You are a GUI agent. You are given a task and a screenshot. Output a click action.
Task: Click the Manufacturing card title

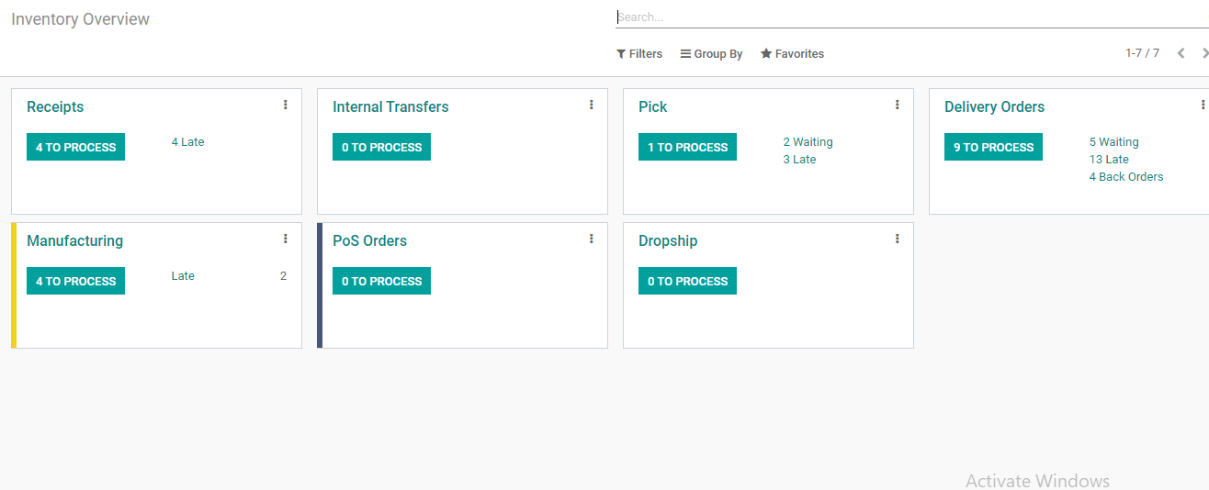coord(74,240)
